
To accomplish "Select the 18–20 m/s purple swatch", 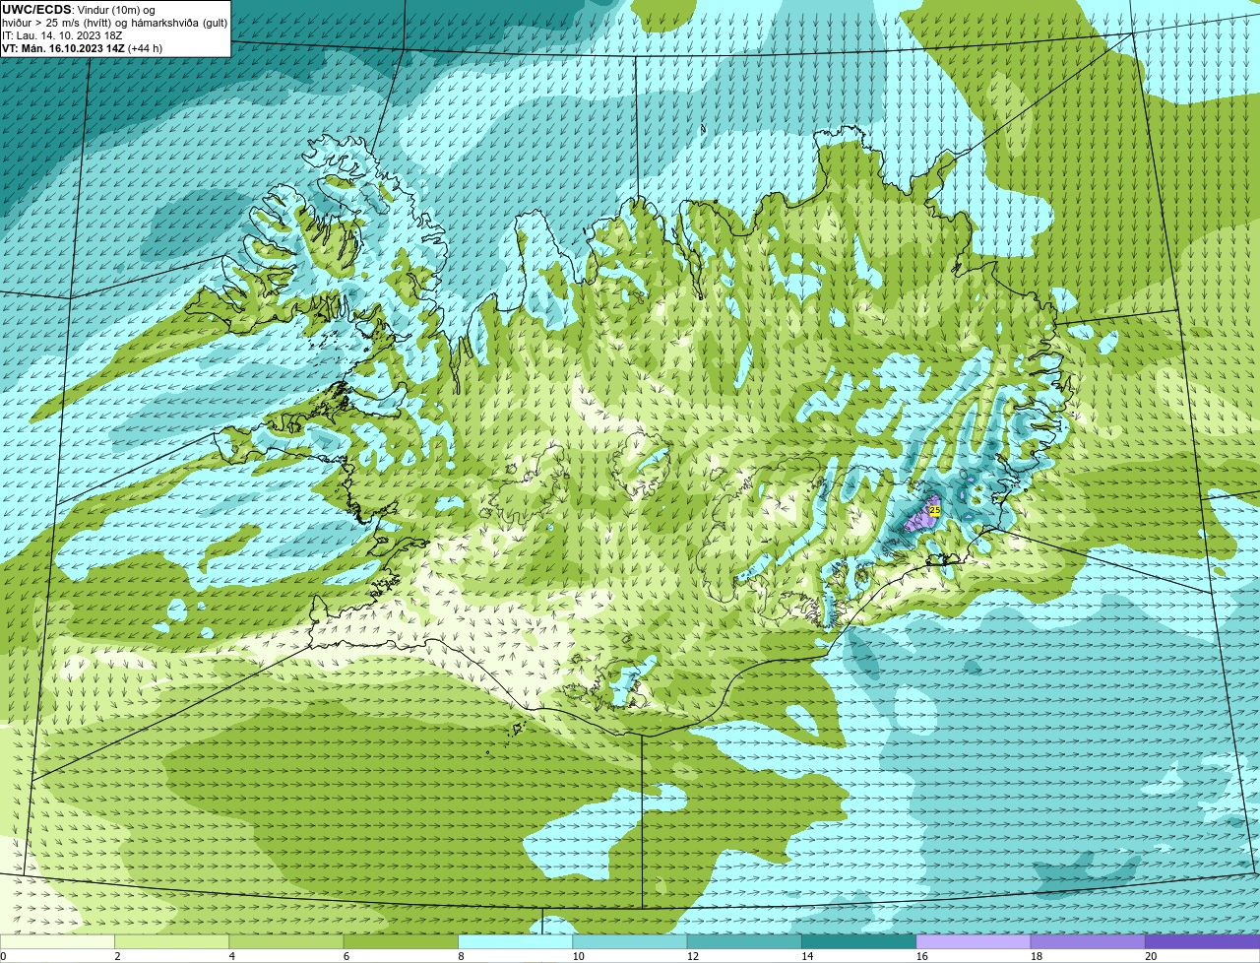I will [x=1088, y=941].
